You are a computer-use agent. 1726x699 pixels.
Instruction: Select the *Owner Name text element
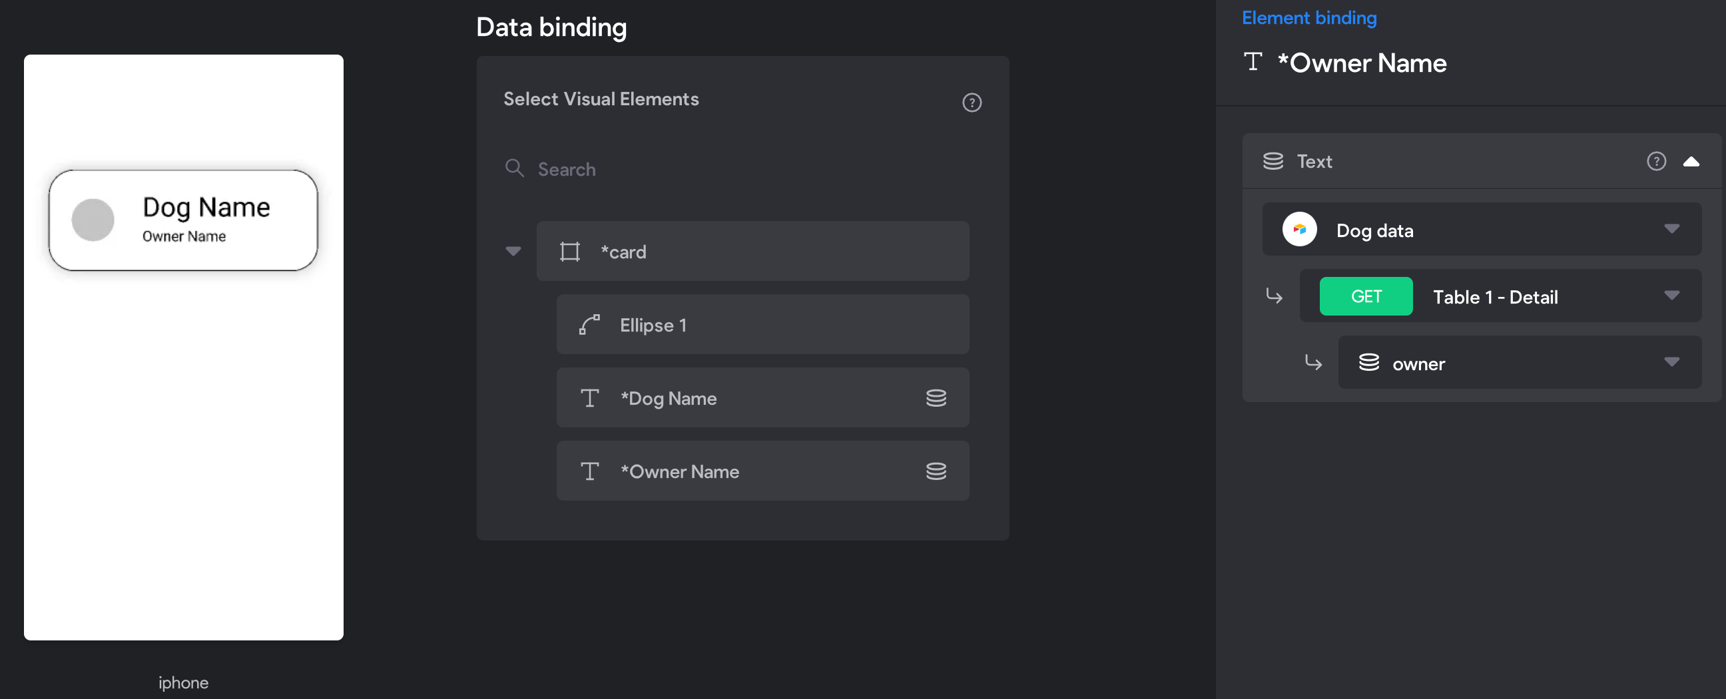click(762, 471)
